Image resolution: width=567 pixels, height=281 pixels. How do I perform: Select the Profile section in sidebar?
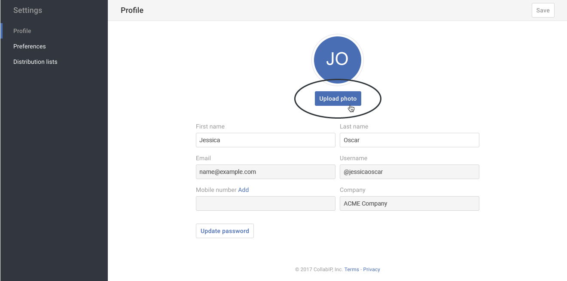[22, 31]
